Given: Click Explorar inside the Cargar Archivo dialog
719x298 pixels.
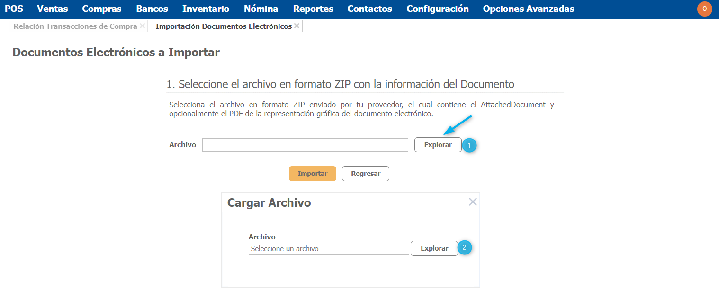Looking at the screenshot, I should 434,248.
